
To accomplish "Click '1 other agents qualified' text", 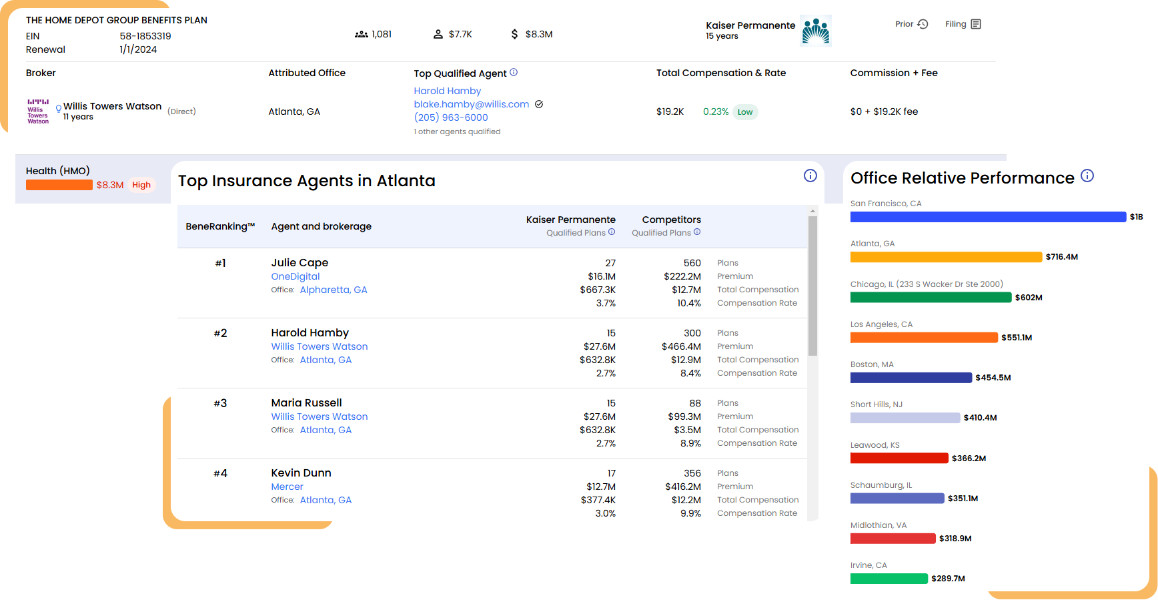I will coord(457,131).
